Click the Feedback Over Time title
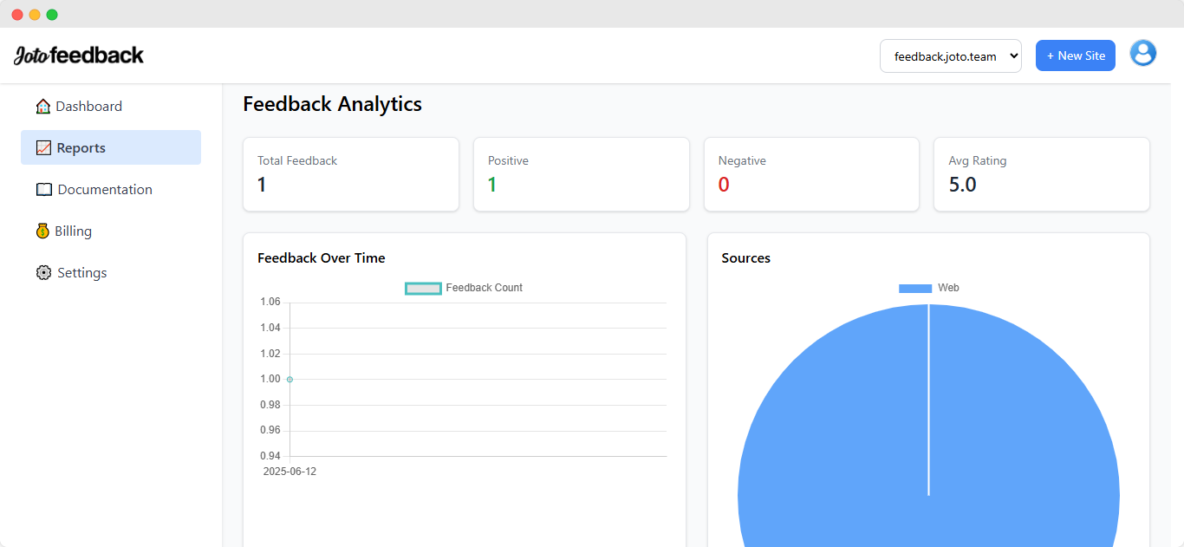This screenshot has width=1184, height=547. pos(322,257)
